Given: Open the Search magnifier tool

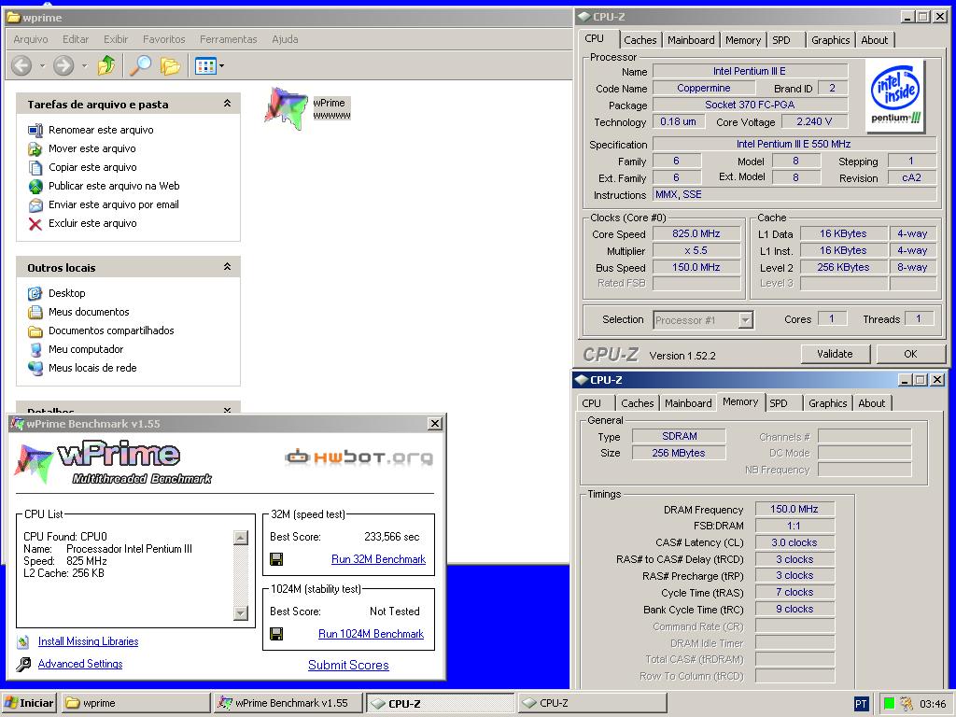Looking at the screenshot, I should point(141,65).
